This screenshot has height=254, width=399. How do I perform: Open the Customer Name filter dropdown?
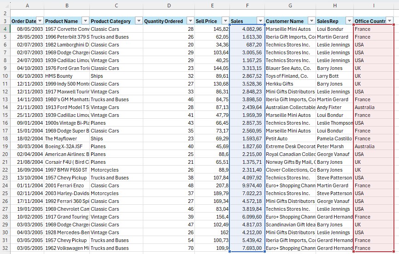pos(311,21)
